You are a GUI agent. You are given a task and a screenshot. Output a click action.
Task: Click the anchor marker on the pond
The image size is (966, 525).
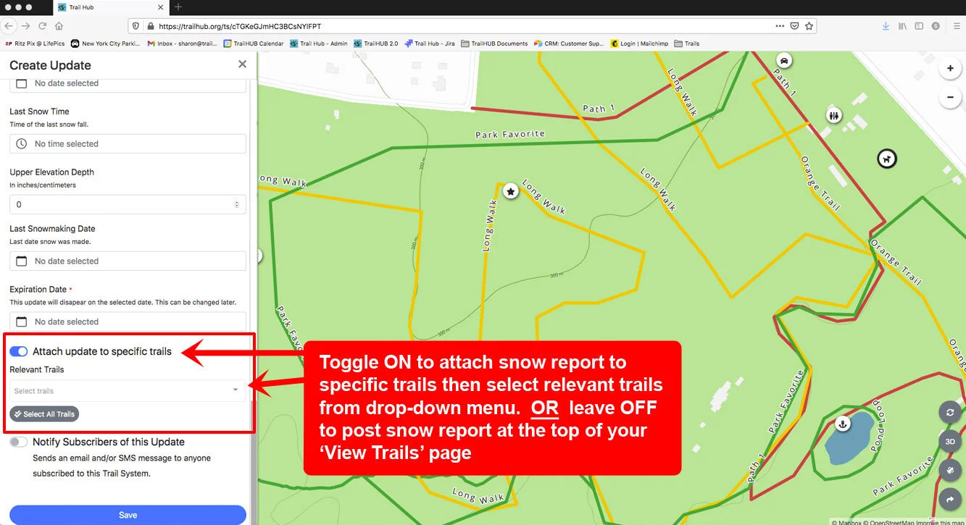[x=842, y=423]
